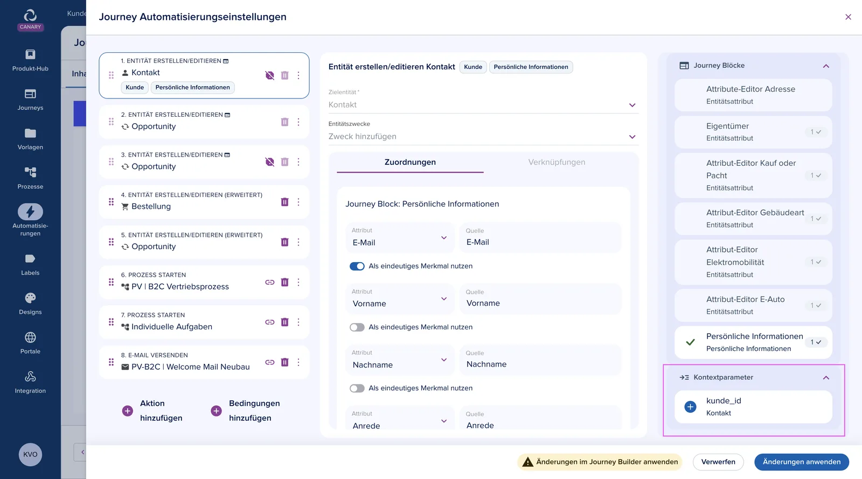Click the Verwerfen button
The image size is (862, 479).
(718, 462)
